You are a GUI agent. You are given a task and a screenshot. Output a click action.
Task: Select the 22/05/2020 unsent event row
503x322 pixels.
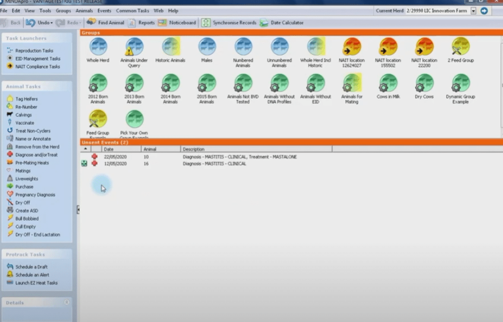291,156
